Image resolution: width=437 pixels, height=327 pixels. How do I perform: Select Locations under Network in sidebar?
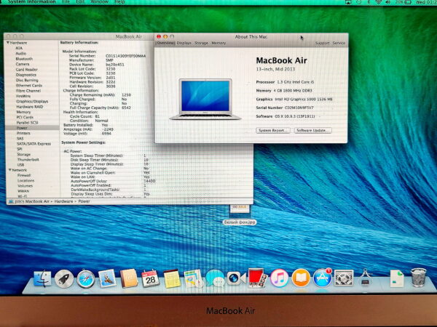click(26, 181)
